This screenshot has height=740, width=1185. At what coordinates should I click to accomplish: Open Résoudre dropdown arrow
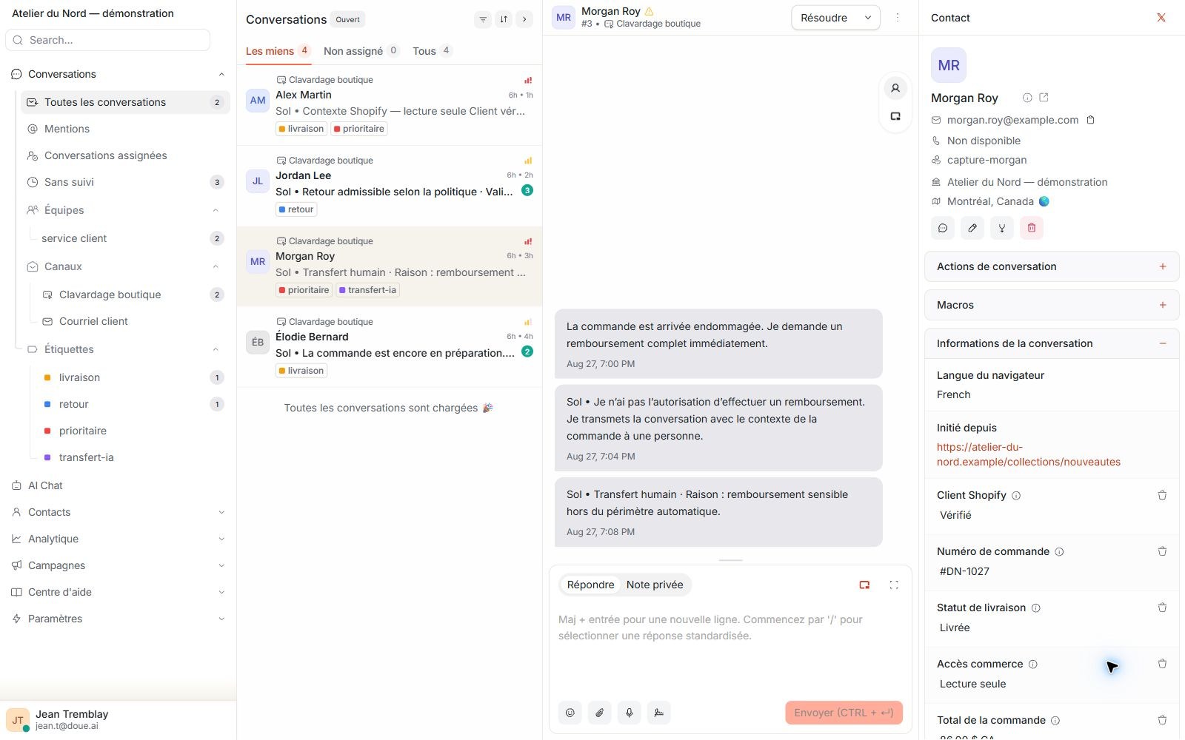click(868, 18)
